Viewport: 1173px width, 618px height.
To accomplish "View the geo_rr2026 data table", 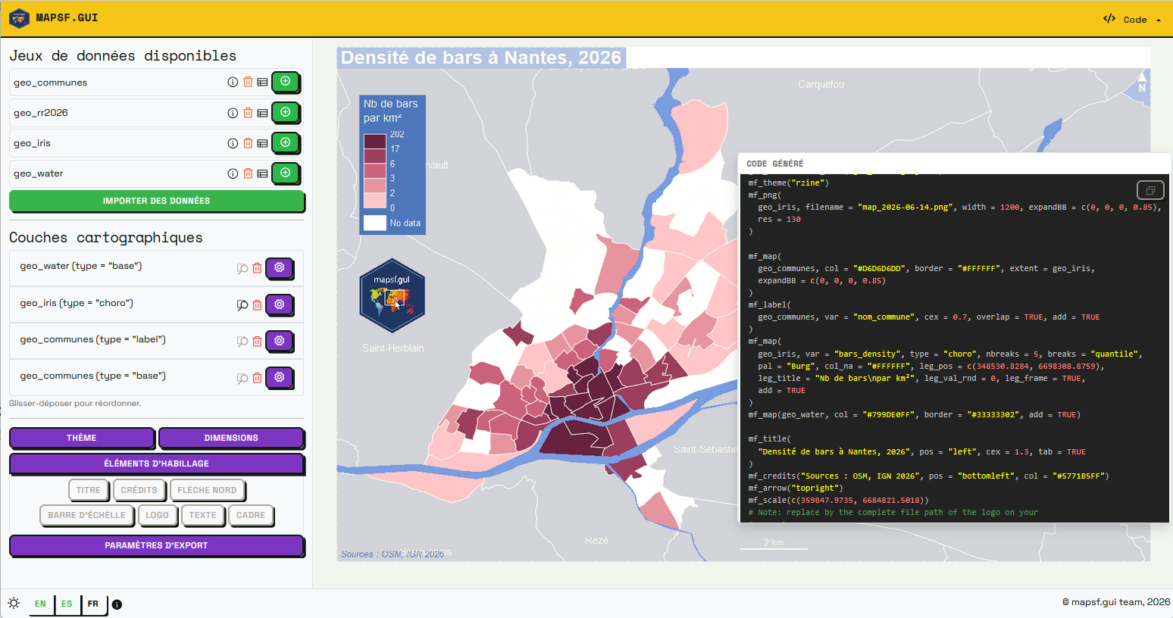I will 262,112.
